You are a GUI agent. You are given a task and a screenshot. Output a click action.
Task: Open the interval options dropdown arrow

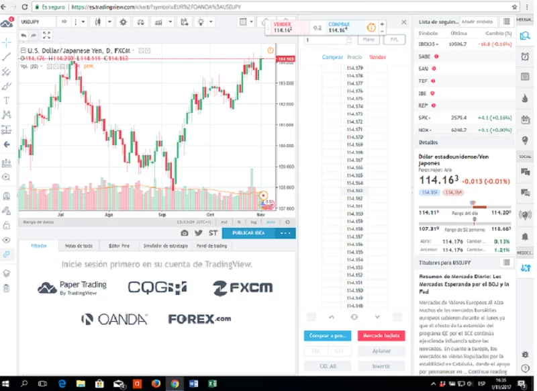click(x=83, y=22)
